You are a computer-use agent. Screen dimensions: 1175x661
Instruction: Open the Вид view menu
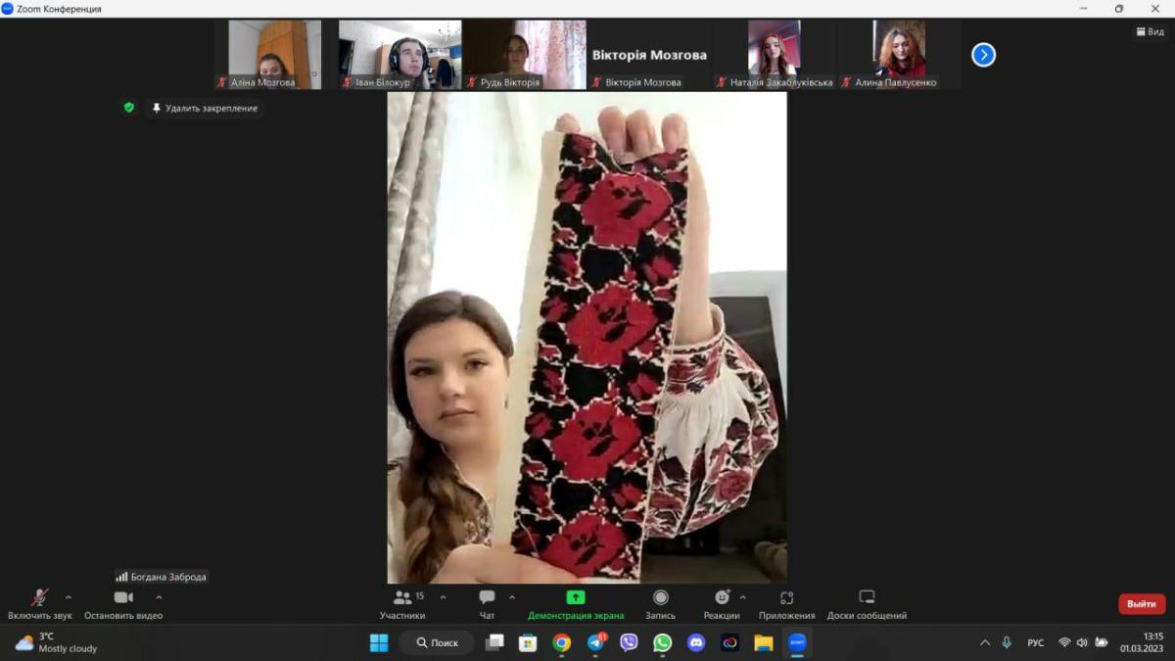pyautogui.click(x=1151, y=31)
